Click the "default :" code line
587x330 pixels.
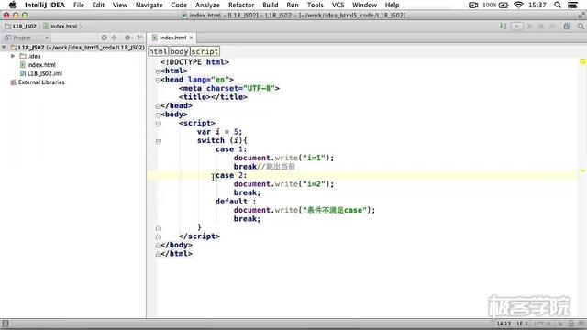click(236, 202)
